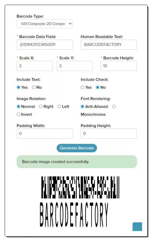Choose Normal image rotation
152x241 pixels.
[19, 107]
